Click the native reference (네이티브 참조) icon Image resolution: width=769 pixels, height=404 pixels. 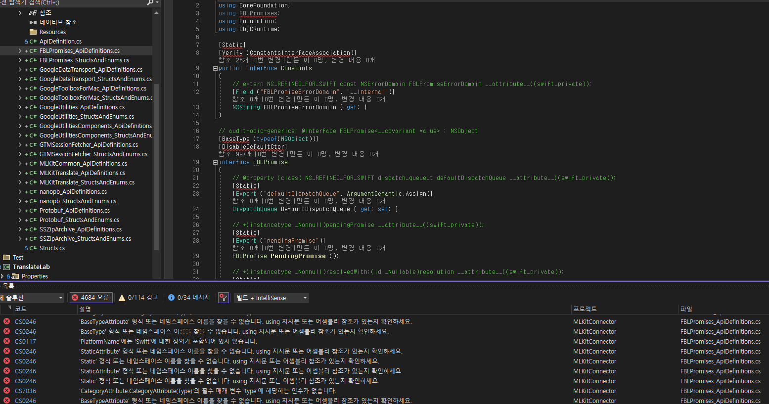[33, 23]
